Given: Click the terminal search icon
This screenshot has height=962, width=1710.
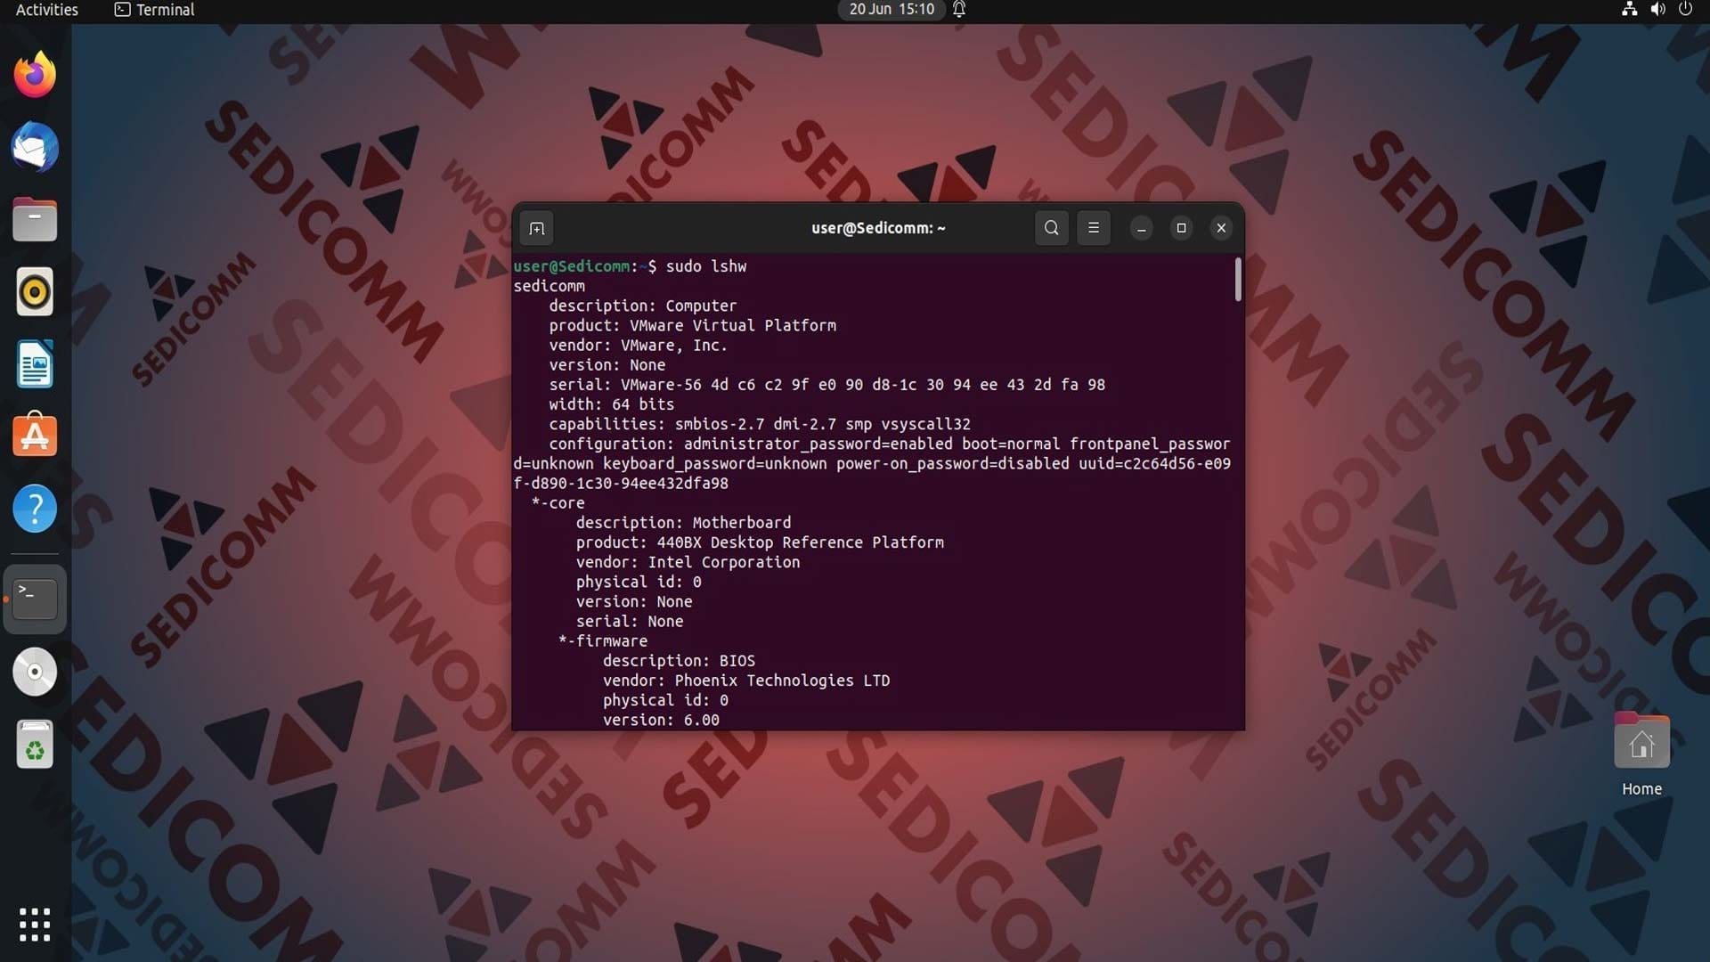Looking at the screenshot, I should pos(1051,228).
